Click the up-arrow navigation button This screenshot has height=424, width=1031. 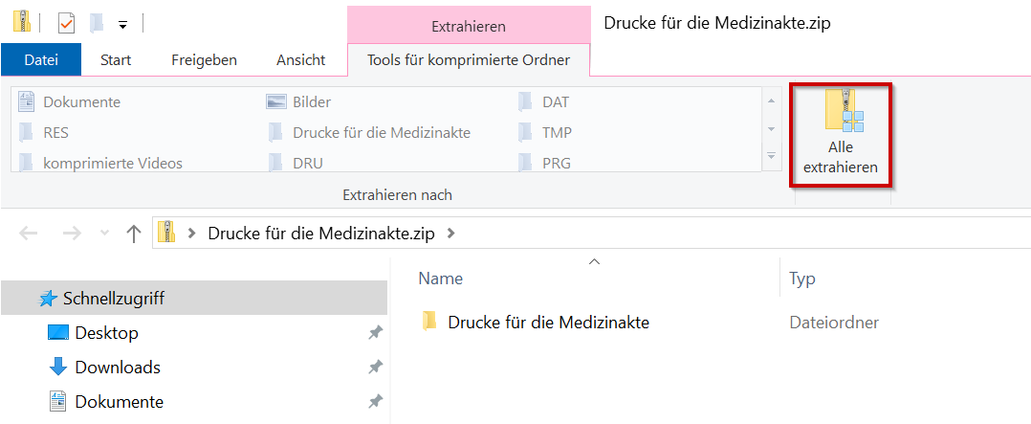pyautogui.click(x=134, y=233)
